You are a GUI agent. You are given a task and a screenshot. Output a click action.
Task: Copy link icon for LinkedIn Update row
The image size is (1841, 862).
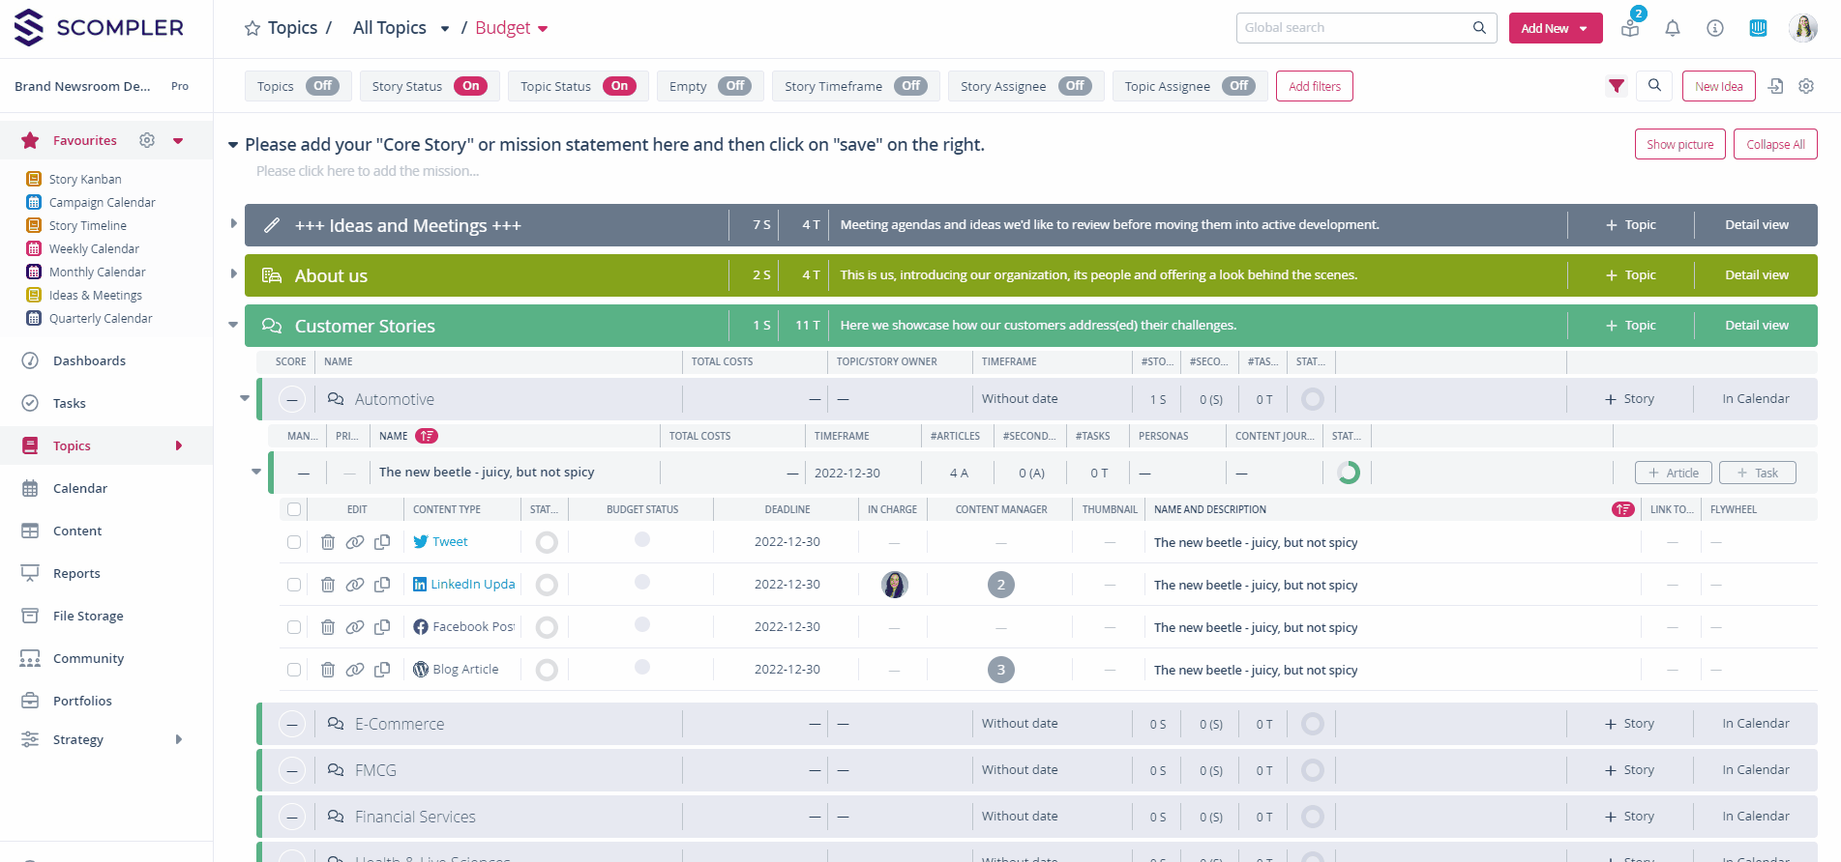tap(355, 585)
